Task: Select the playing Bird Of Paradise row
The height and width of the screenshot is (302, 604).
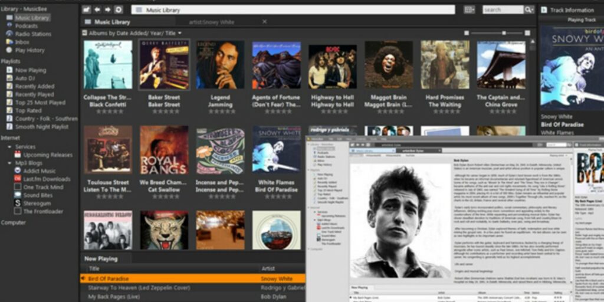Action: coord(193,278)
